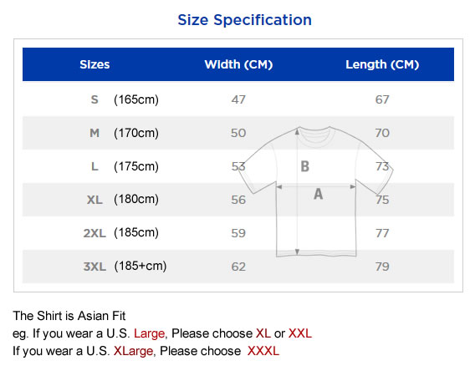This screenshot has height=376, width=475.
Task: Click the length value 79 for size 3XL
Action: click(382, 267)
